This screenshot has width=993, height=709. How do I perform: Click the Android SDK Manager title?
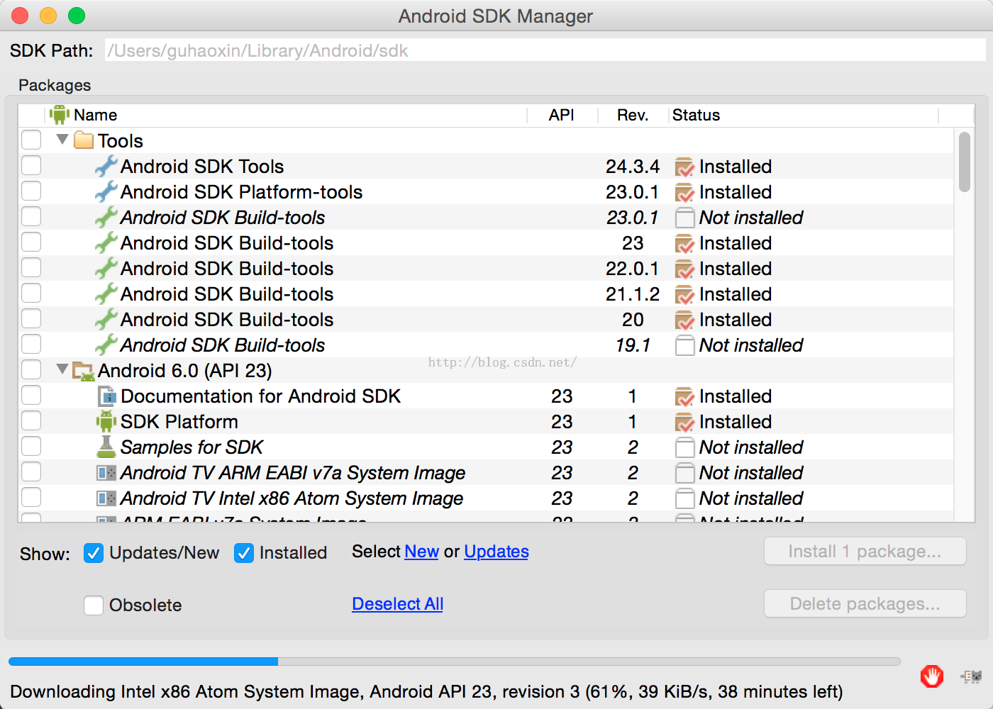tap(496, 16)
